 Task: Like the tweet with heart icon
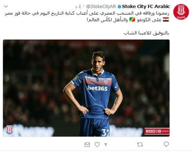[97, 145]
